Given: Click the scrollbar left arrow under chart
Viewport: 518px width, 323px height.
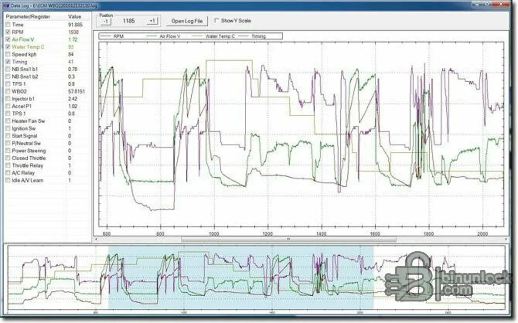Looking at the screenshot, I should 96,239.
